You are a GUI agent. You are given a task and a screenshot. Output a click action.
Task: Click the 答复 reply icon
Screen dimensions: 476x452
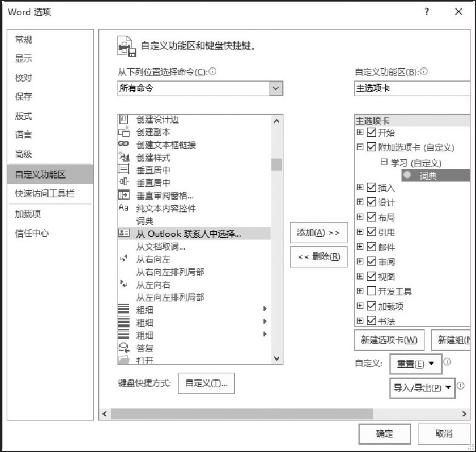(x=124, y=347)
